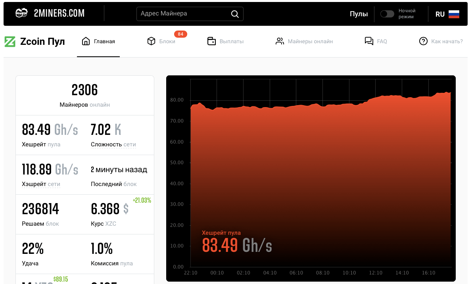
Task: Open the Zcoin Пул title
Action: click(x=42, y=41)
